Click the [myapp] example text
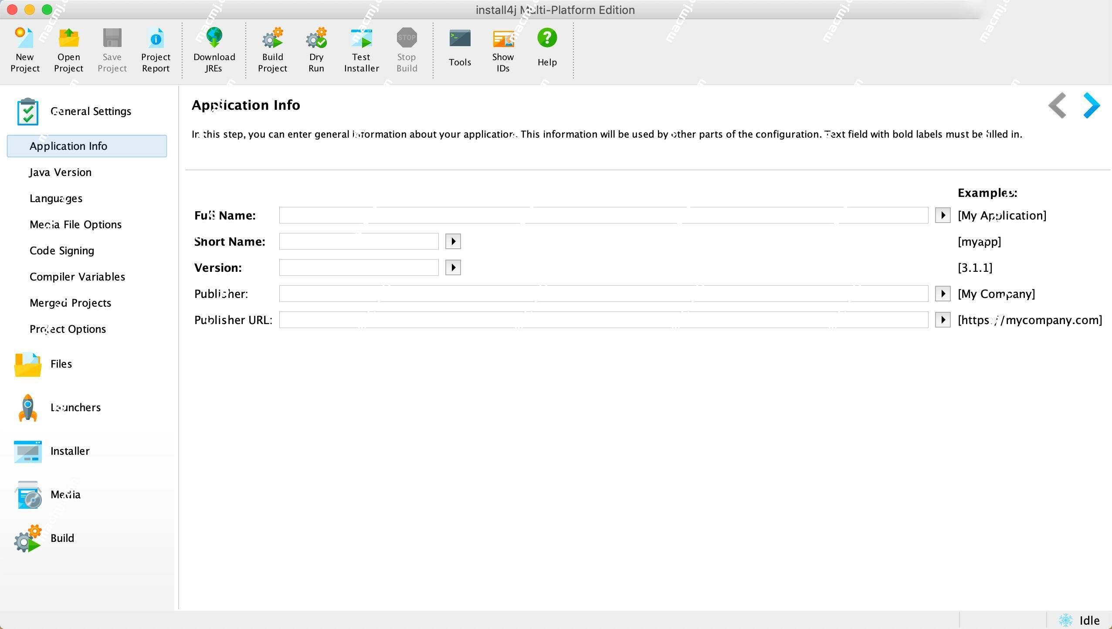This screenshot has width=1112, height=629. [x=979, y=242]
